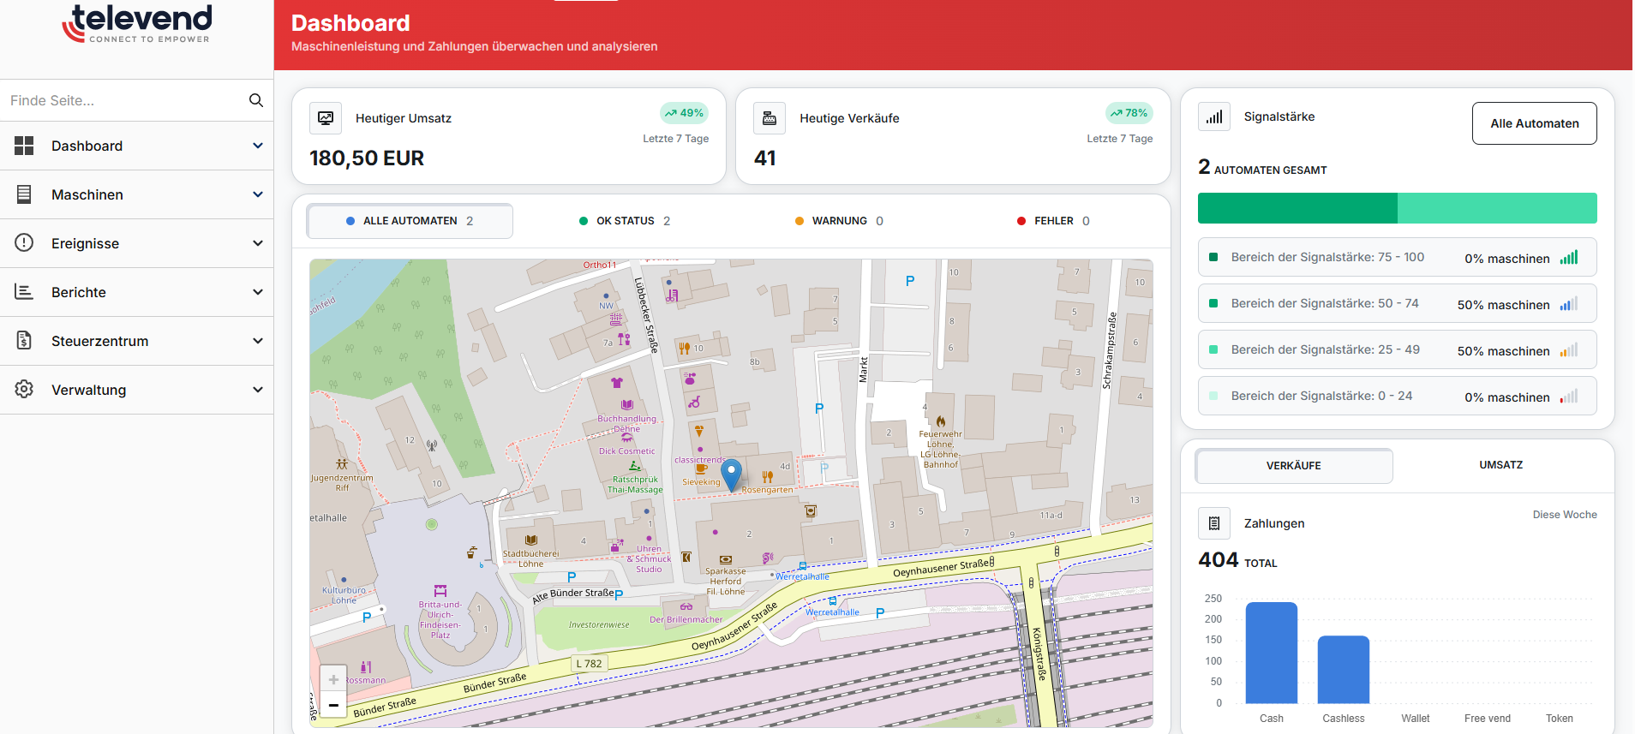Click the televend logo
The width and height of the screenshot is (1635, 734).
click(137, 24)
